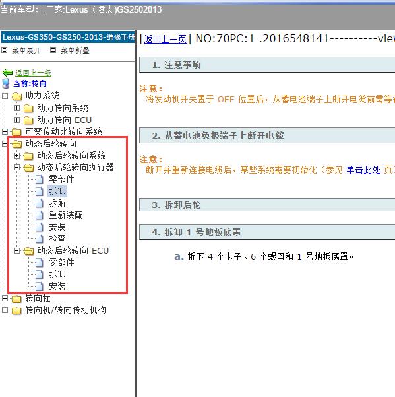Click the green back arrow icon
Image resolution: width=395 pixels, height=397 pixels.
coord(7,73)
